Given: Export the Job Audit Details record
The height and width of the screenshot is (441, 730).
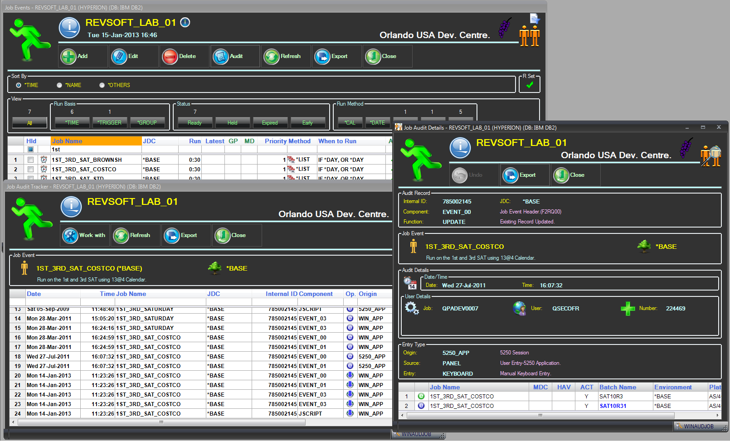Looking at the screenshot, I should [511, 175].
